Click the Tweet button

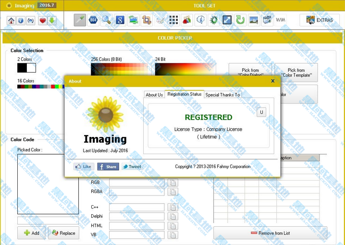(132, 167)
